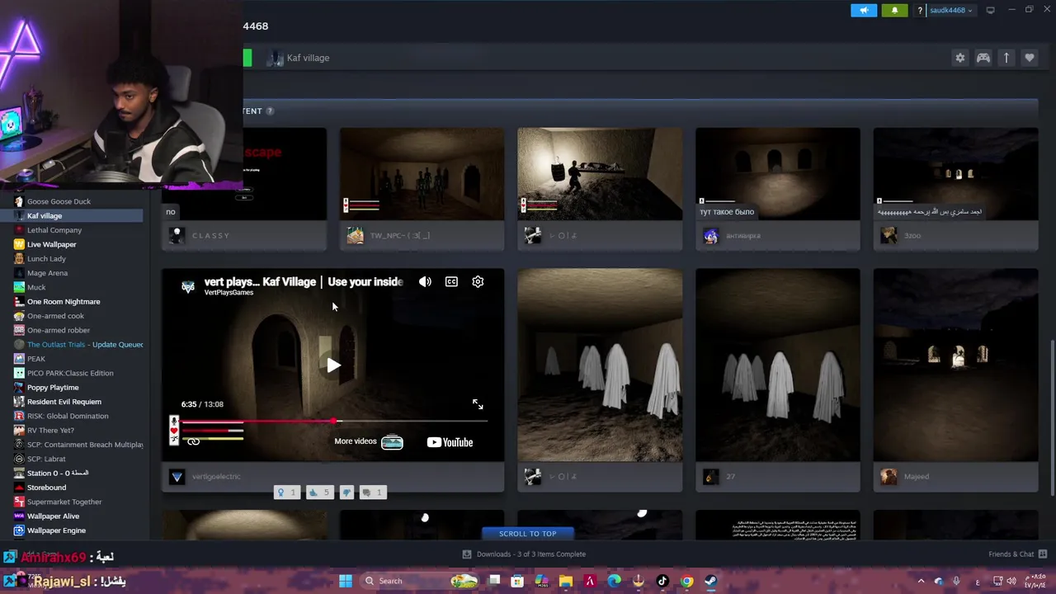Seek on the red video progress bar
Screen dimensions: 1056x594
coord(334,421)
